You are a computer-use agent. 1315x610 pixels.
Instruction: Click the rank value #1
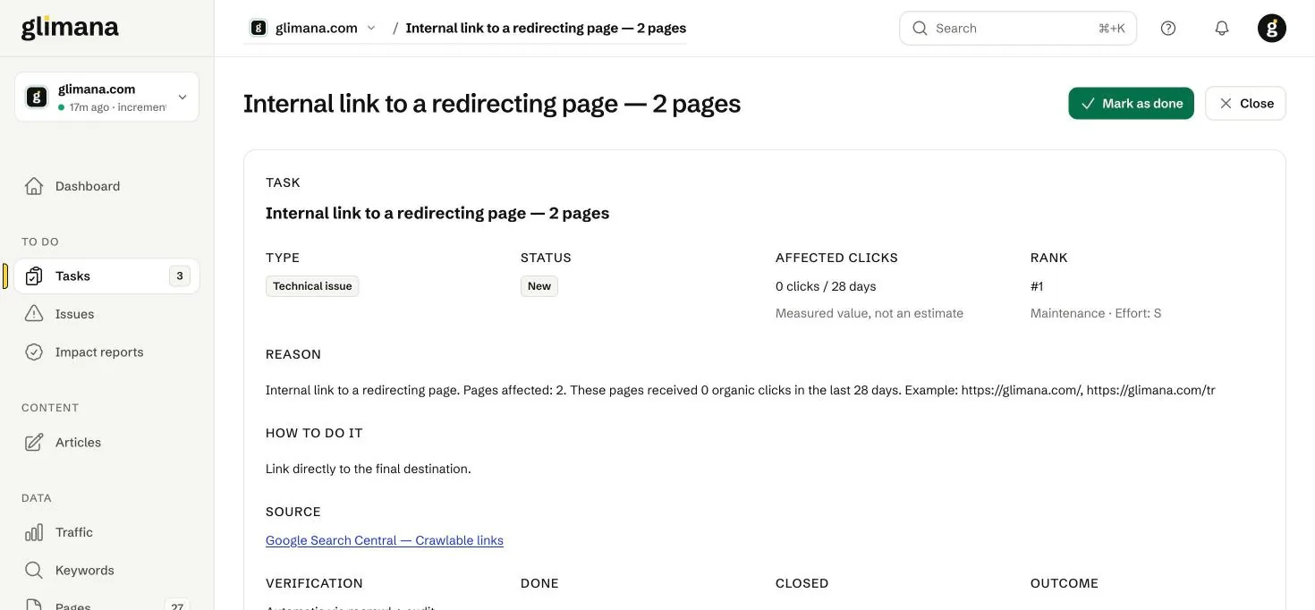tap(1037, 286)
